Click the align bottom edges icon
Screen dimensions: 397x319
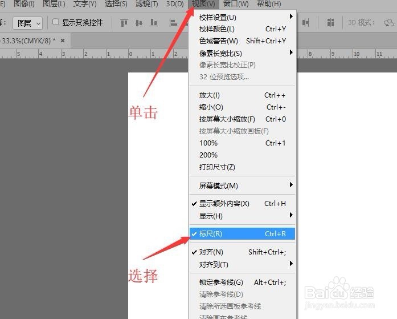tap(154, 23)
